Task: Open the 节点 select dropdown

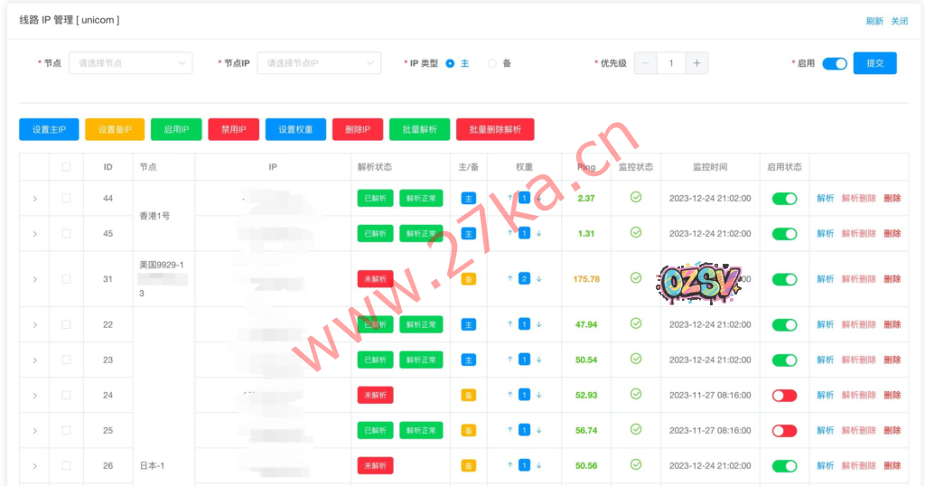Action: [x=130, y=63]
